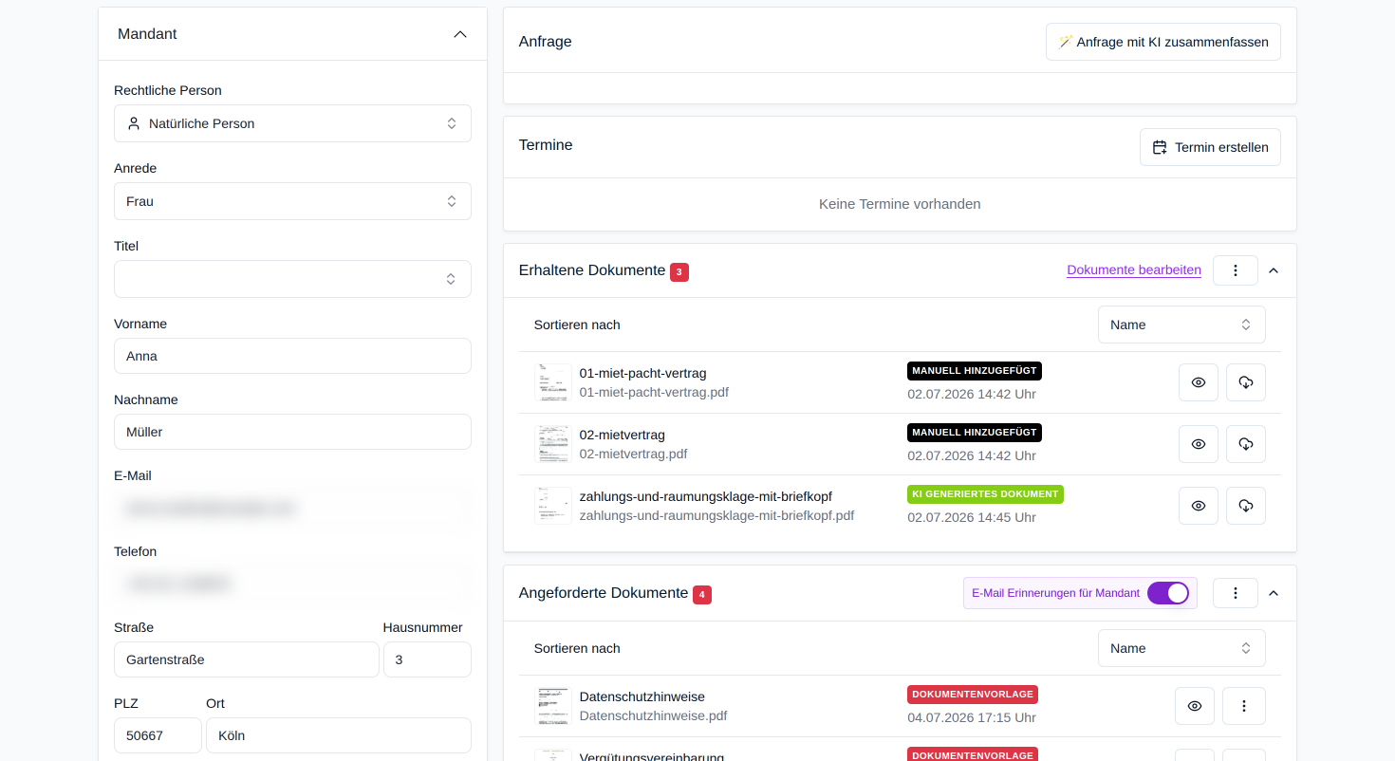This screenshot has height=761, width=1395.
Task: Download the 02-mietvertrag document
Action: [1246, 444]
